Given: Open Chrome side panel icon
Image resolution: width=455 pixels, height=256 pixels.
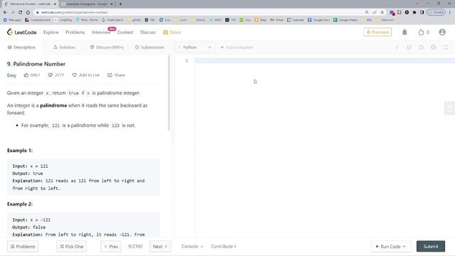Looking at the screenshot, I should 422,12.
